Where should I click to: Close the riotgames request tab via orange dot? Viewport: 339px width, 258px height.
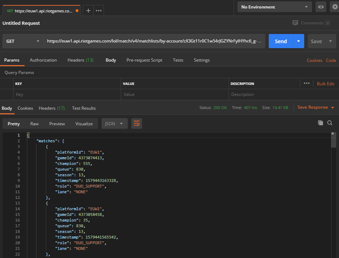(x=77, y=11)
